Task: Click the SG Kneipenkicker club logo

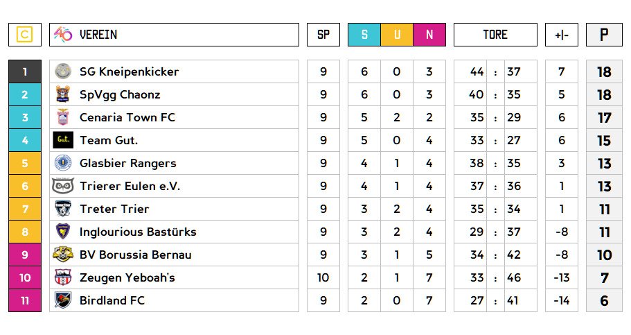Action: (63, 71)
